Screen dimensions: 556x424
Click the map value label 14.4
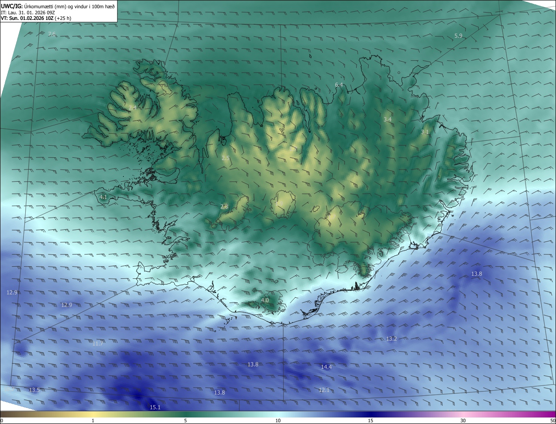coord(326,367)
